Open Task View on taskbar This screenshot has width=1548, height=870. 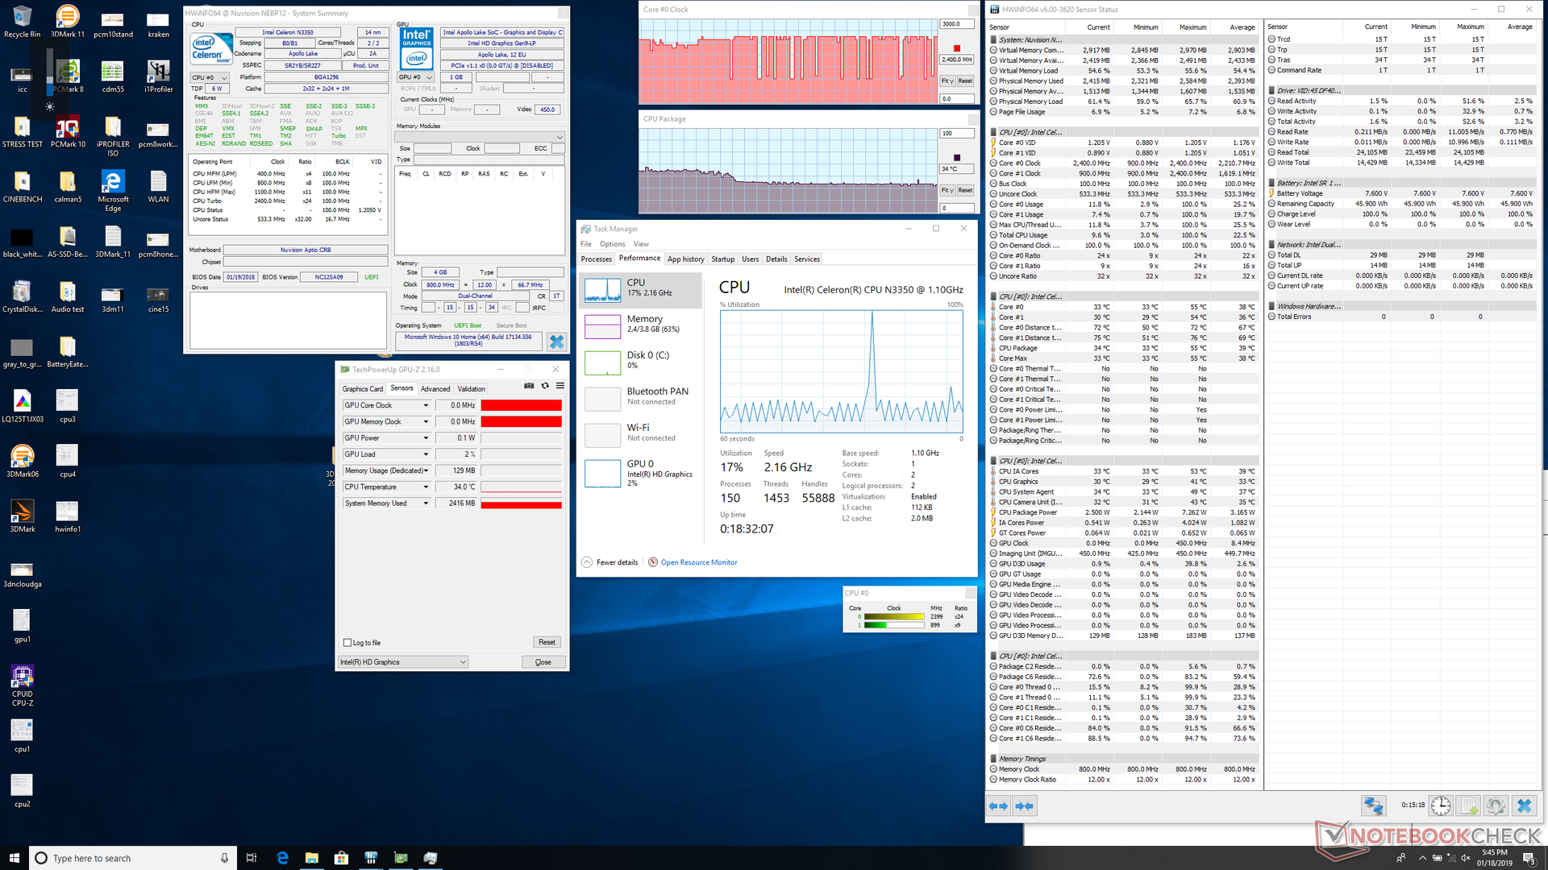(251, 858)
